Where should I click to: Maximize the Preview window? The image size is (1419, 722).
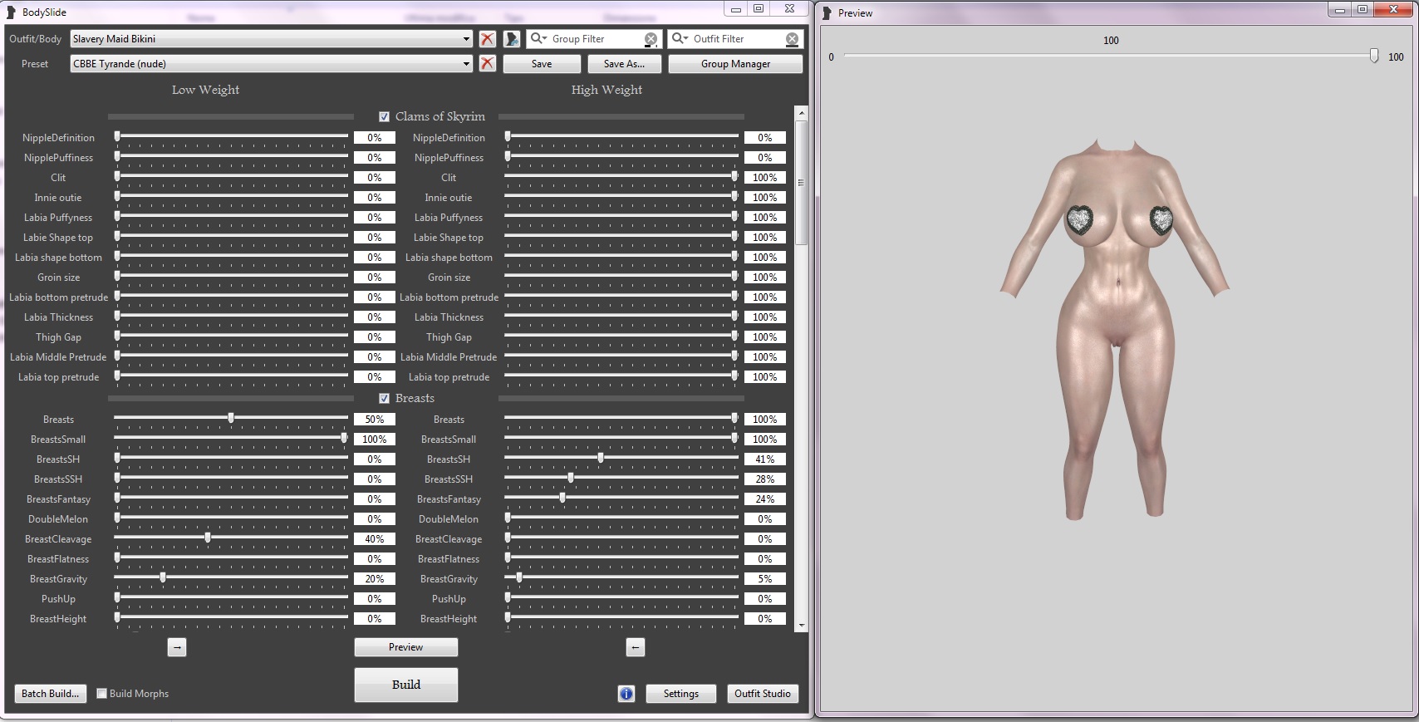click(x=1363, y=10)
